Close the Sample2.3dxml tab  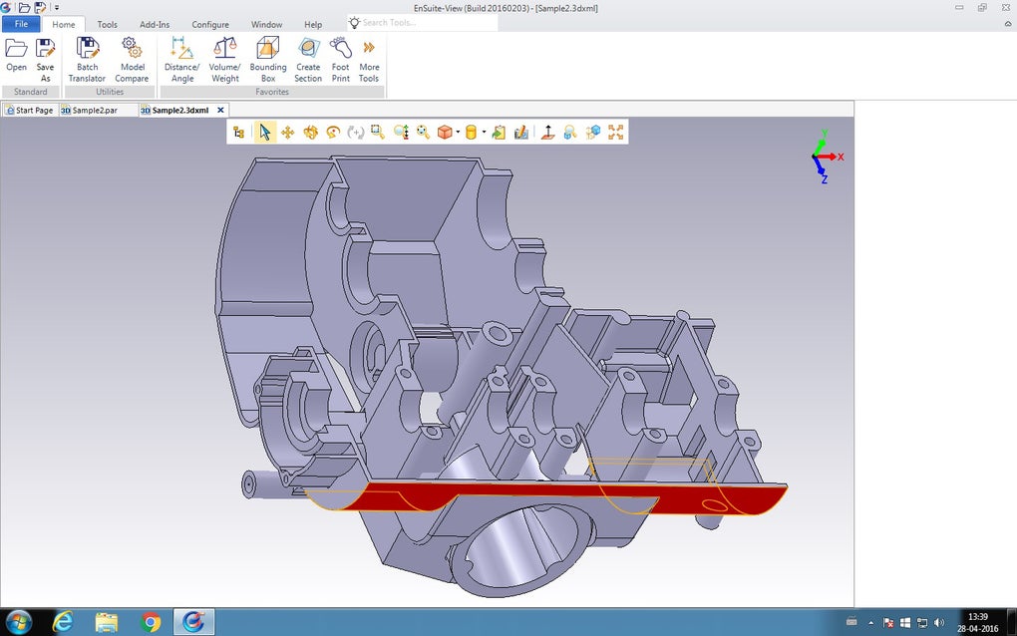(x=220, y=111)
